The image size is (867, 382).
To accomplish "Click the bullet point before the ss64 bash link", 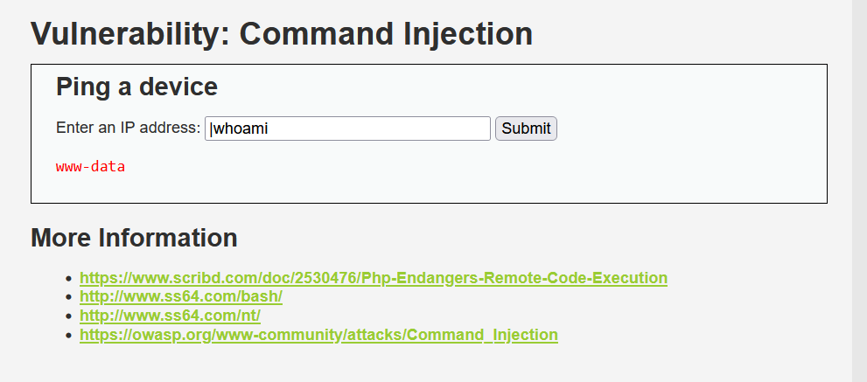I will [x=68, y=297].
